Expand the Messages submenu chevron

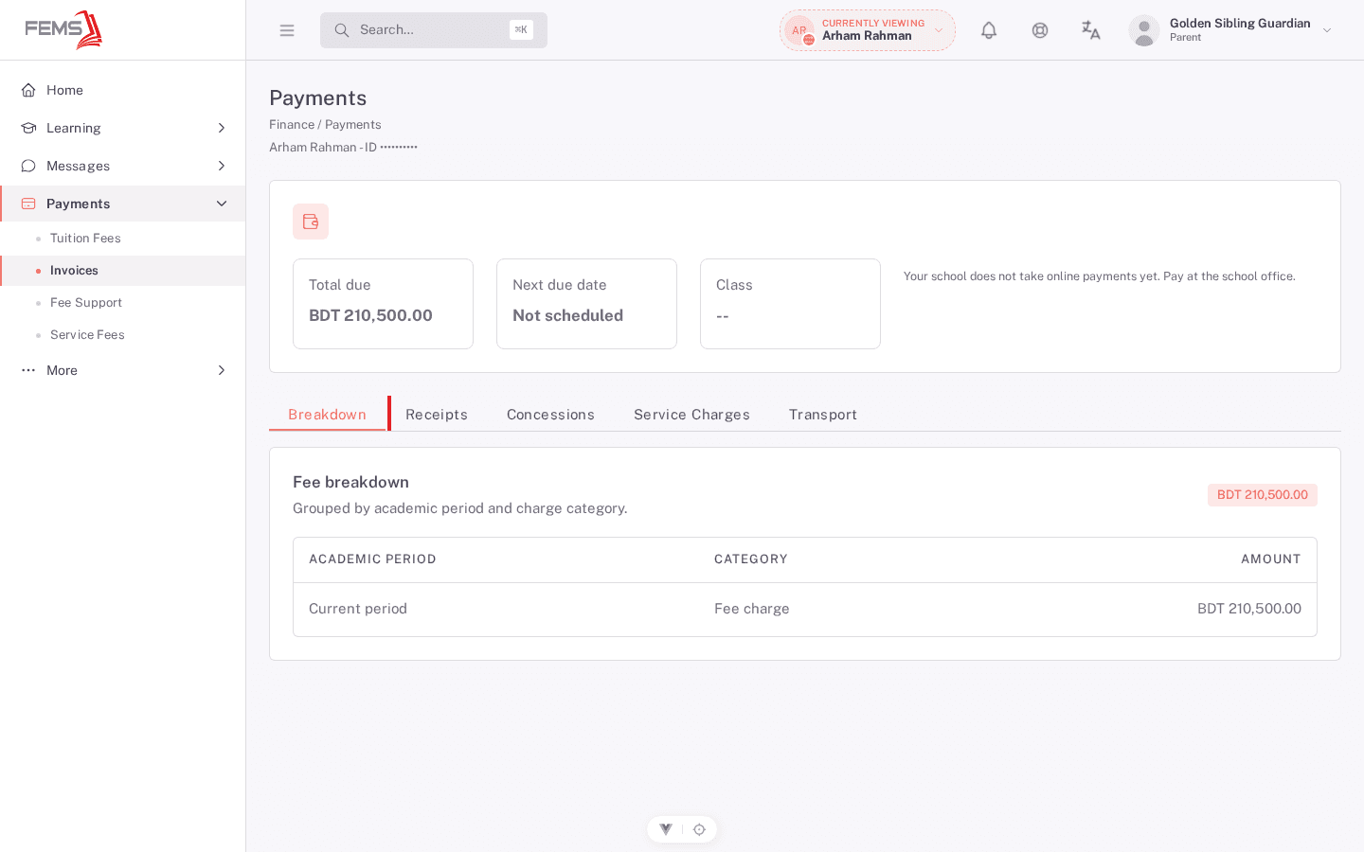222,166
